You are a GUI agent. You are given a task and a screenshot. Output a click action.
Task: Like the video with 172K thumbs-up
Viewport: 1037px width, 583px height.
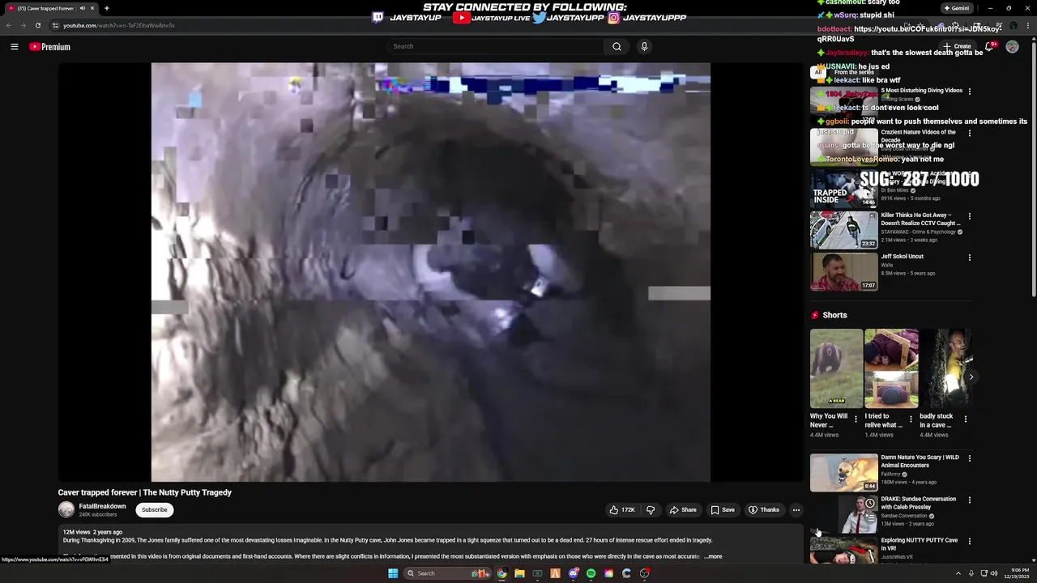click(622, 510)
